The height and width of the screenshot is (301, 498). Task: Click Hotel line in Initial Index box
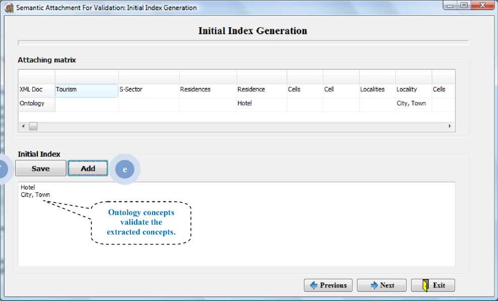click(x=28, y=187)
